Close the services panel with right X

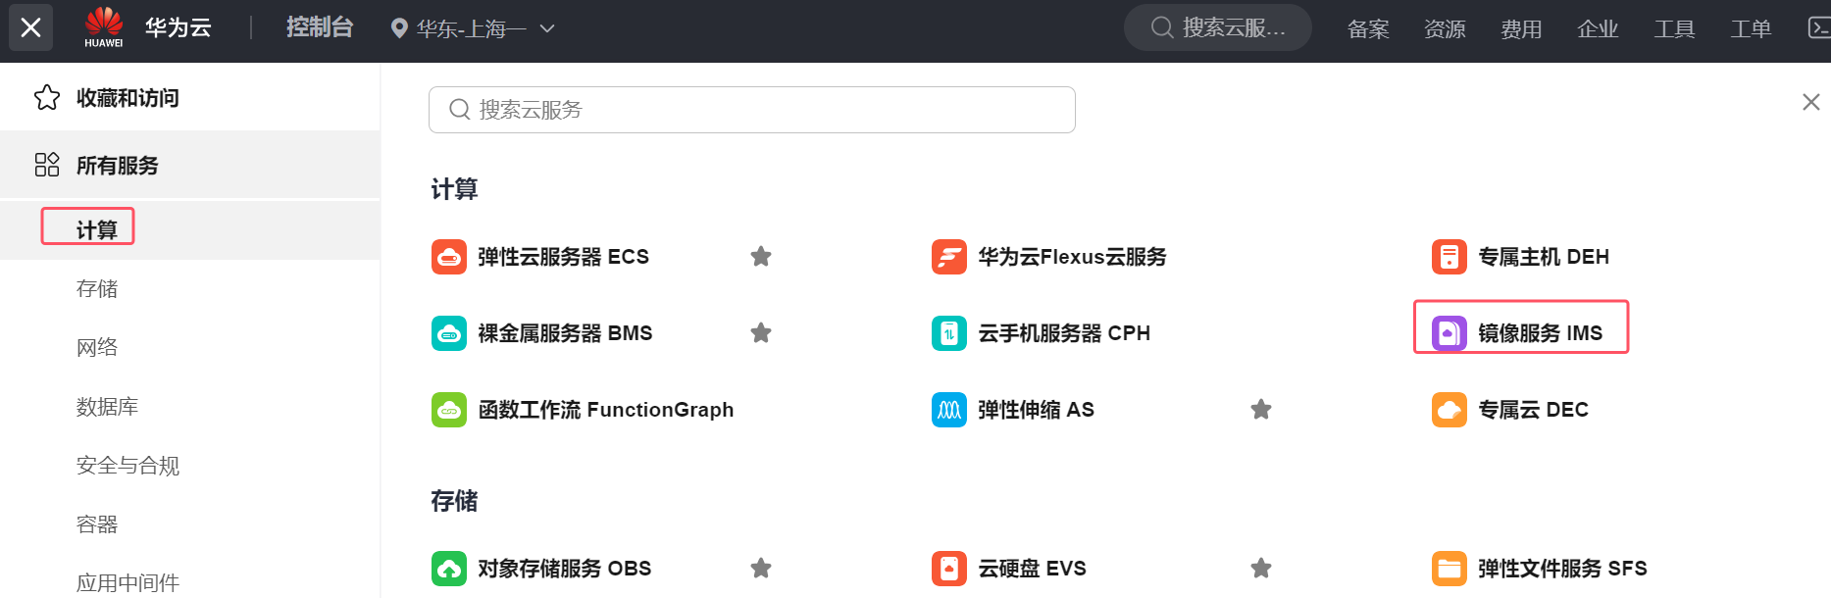tap(1811, 102)
